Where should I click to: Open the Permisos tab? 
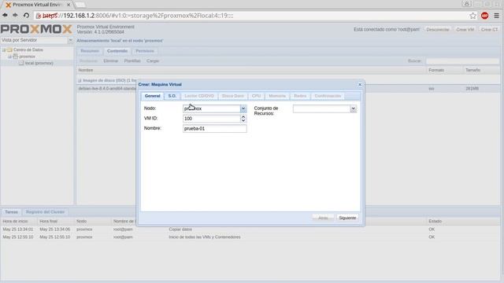click(x=145, y=51)
